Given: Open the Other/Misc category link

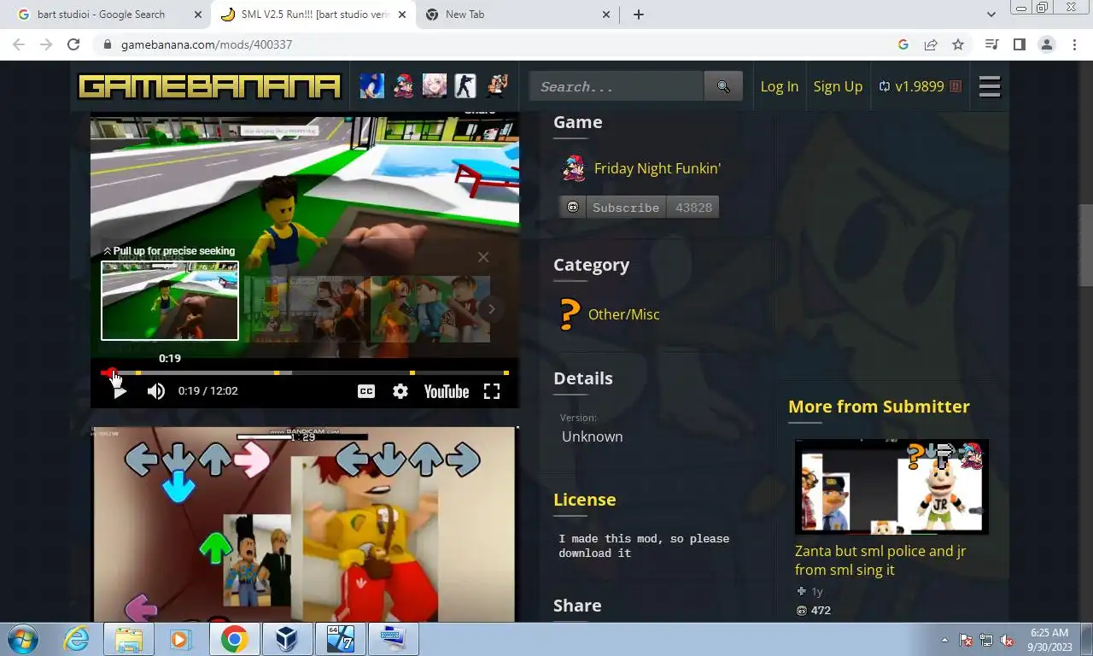Looking at the screenshot, I should 623,314.
